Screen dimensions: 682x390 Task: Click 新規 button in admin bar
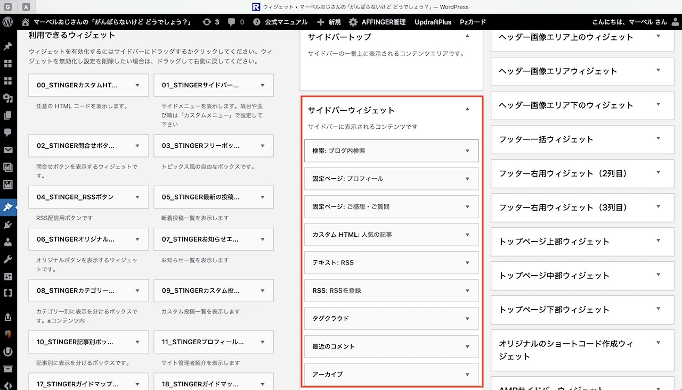pyautogui.click(x=329, y=22)
